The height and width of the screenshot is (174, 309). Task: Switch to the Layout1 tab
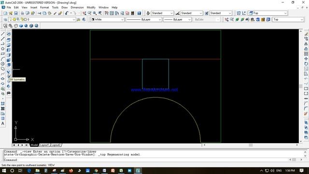44,145
